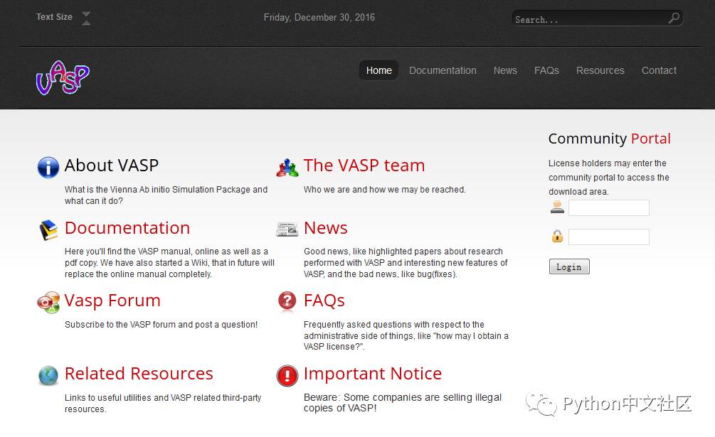Focus the password field beside the lock icon
715x437 pixels.
pyautogui.click(x=609, y=237)
